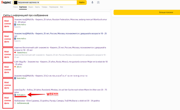
Task: Click the nawechno.ru heart favicon
Action: click(x=15, y=53)
